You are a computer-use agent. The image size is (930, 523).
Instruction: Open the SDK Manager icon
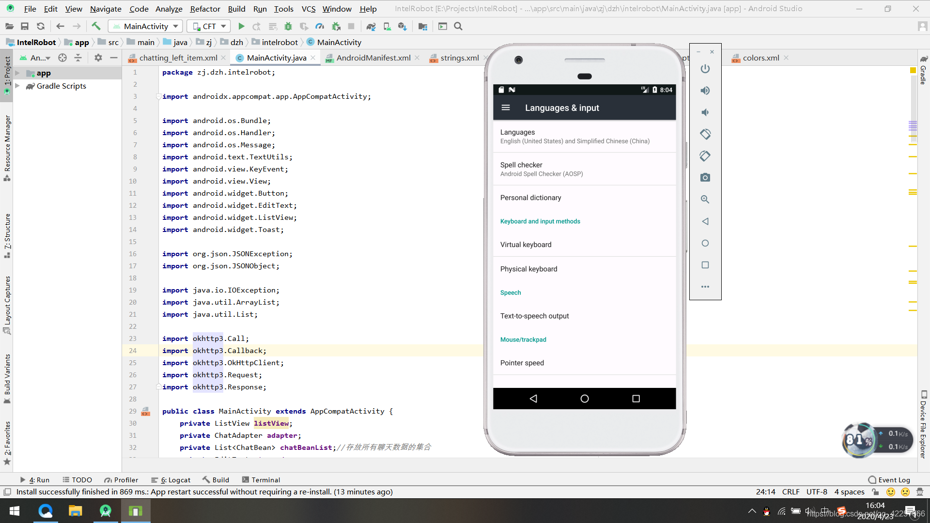(x=403, y=26)
